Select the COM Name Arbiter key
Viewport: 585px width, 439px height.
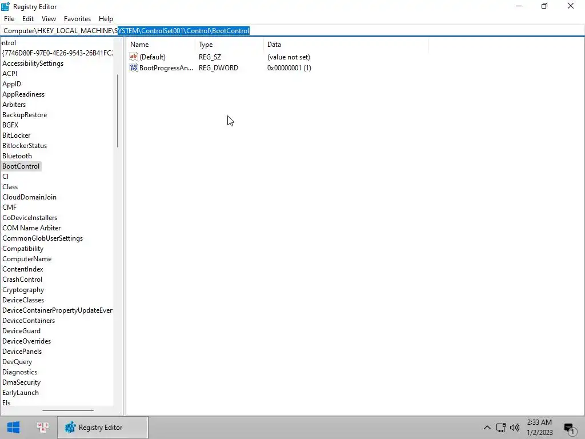coord(31,228)
